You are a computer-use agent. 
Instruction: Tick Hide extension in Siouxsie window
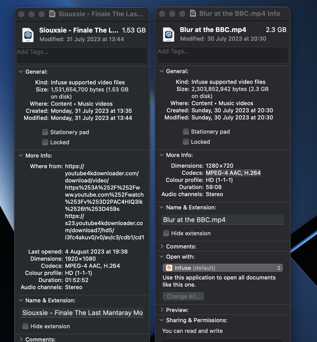[25, 326]
